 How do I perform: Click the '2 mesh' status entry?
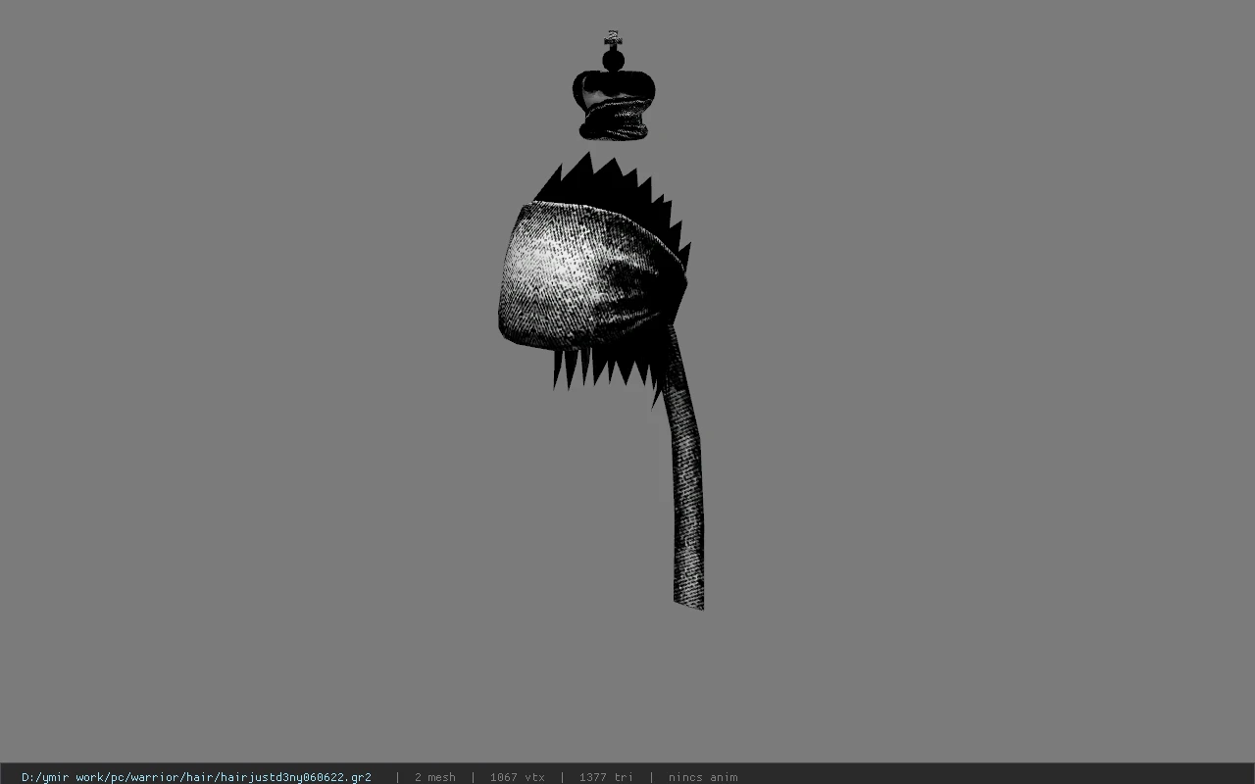click(434, 777)
